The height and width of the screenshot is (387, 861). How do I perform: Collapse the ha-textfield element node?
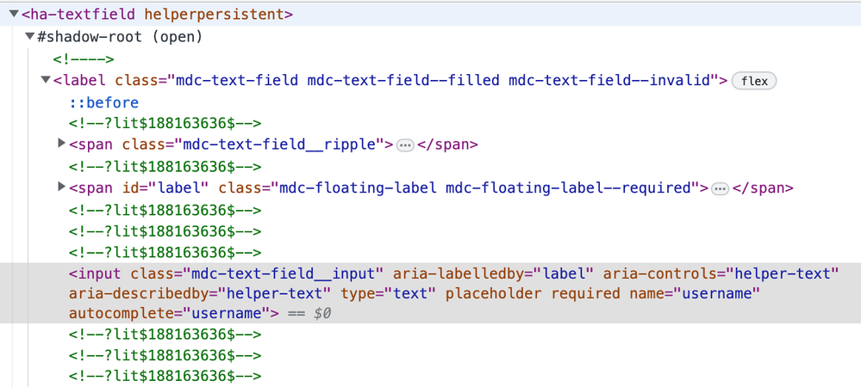[x=14, y=15]
